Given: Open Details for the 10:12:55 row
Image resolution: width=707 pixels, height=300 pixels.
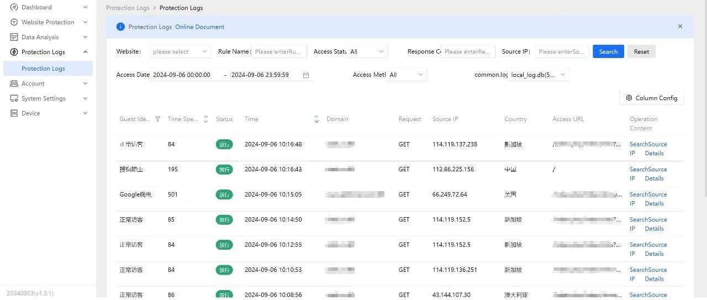Looking at the screenshot, I should [x=654, y=254].
